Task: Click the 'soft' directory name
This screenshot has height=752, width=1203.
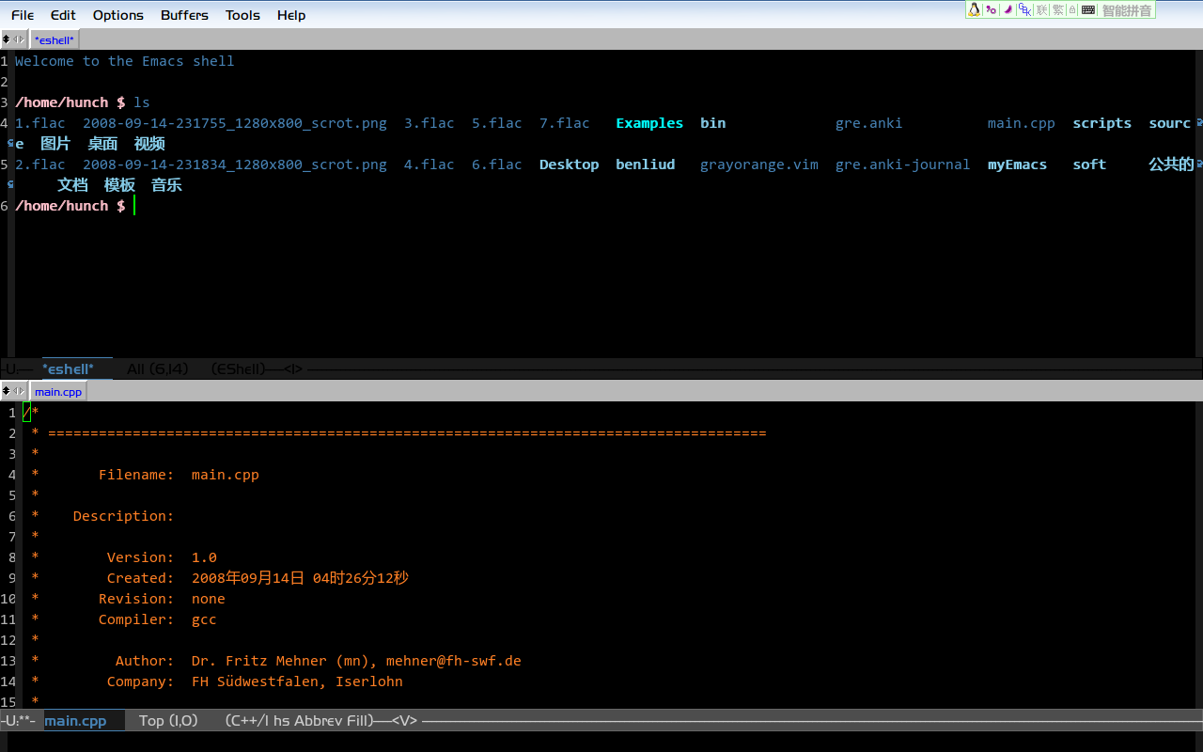Action: coord(1089,164)
